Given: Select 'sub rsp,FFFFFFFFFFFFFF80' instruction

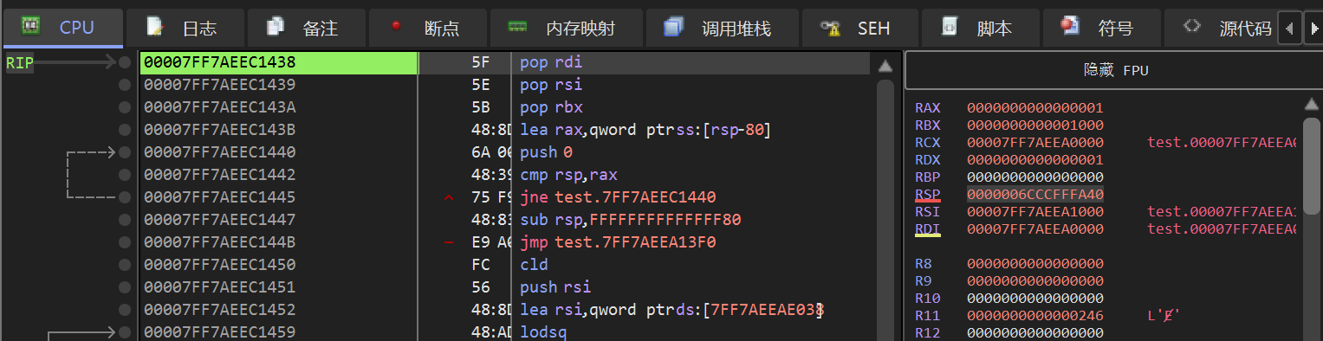Looking at the screenshot, I should pyautogui.click(x=630, y=220).
